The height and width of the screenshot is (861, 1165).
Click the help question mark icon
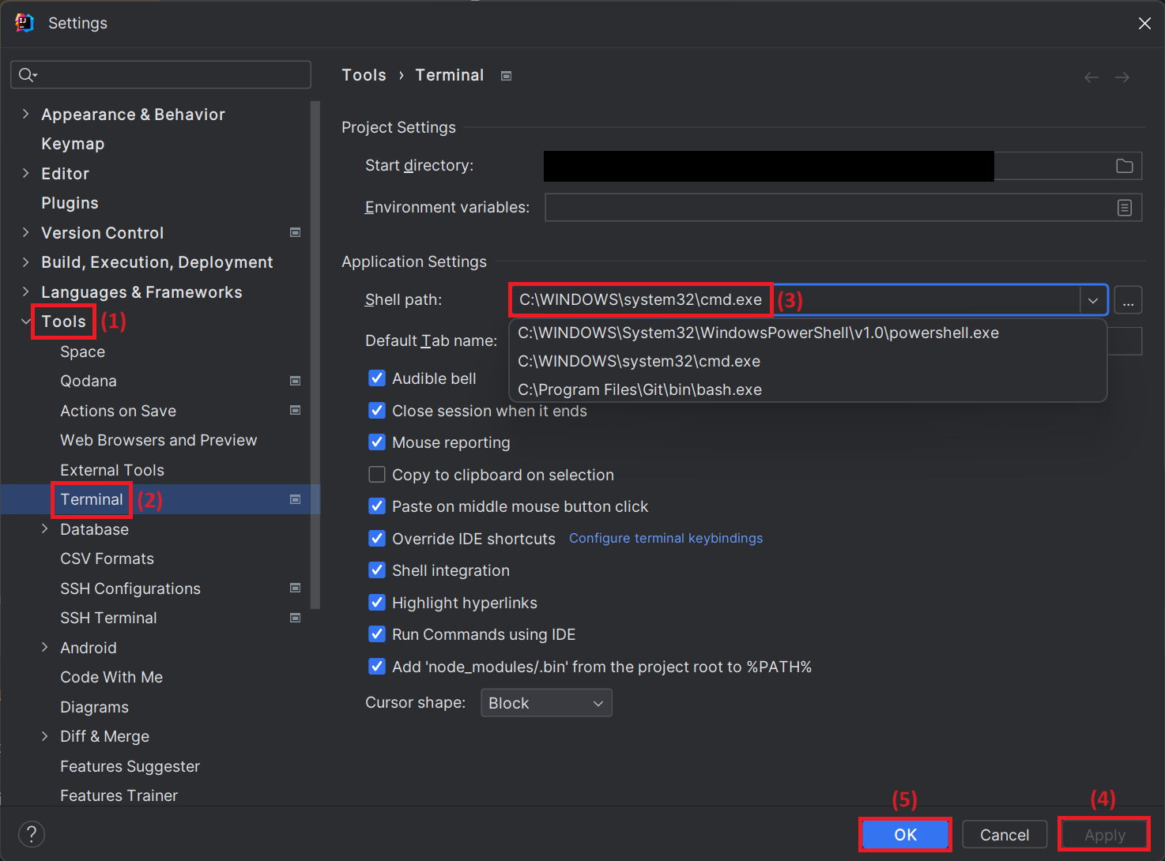32,834
